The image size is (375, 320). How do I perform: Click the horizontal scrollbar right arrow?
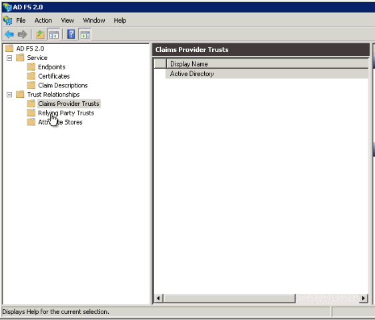tap(364, 298)
